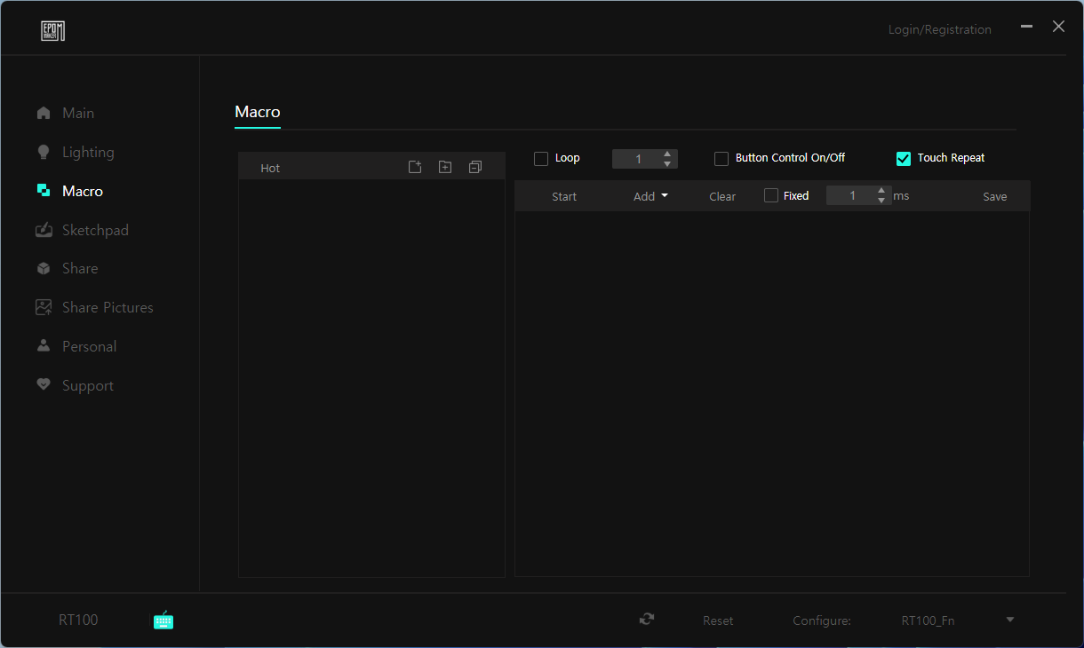Decrease the Loop count with down arrow
The image size is (1084, 648).
pos(667,164)
